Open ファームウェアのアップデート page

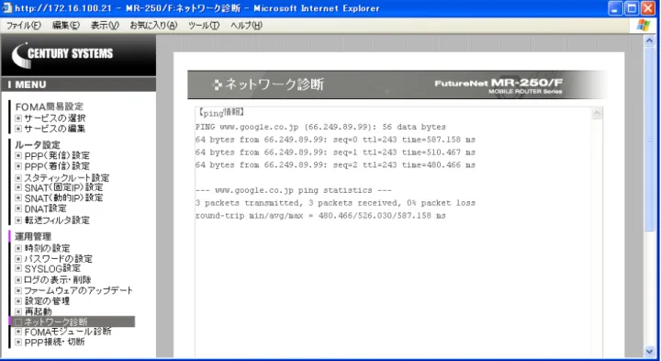[78, 290]
